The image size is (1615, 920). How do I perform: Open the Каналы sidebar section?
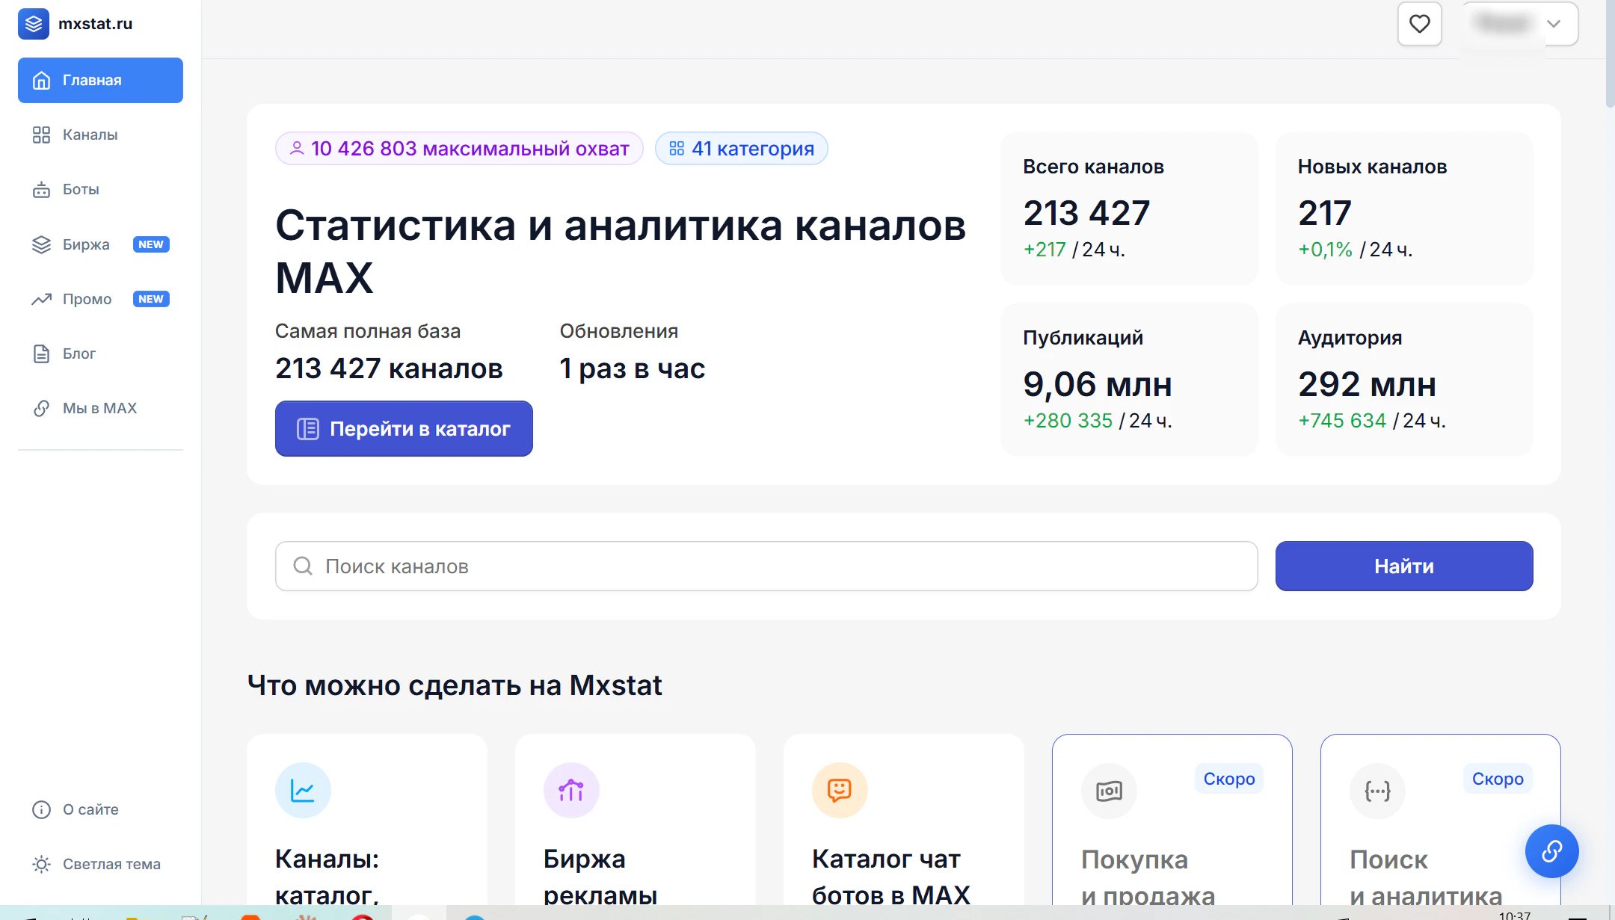100,135
